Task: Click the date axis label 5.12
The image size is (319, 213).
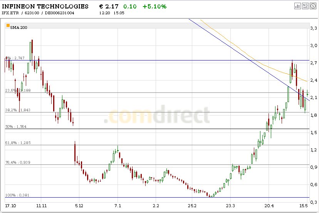Action: click(x=79, y=206)
